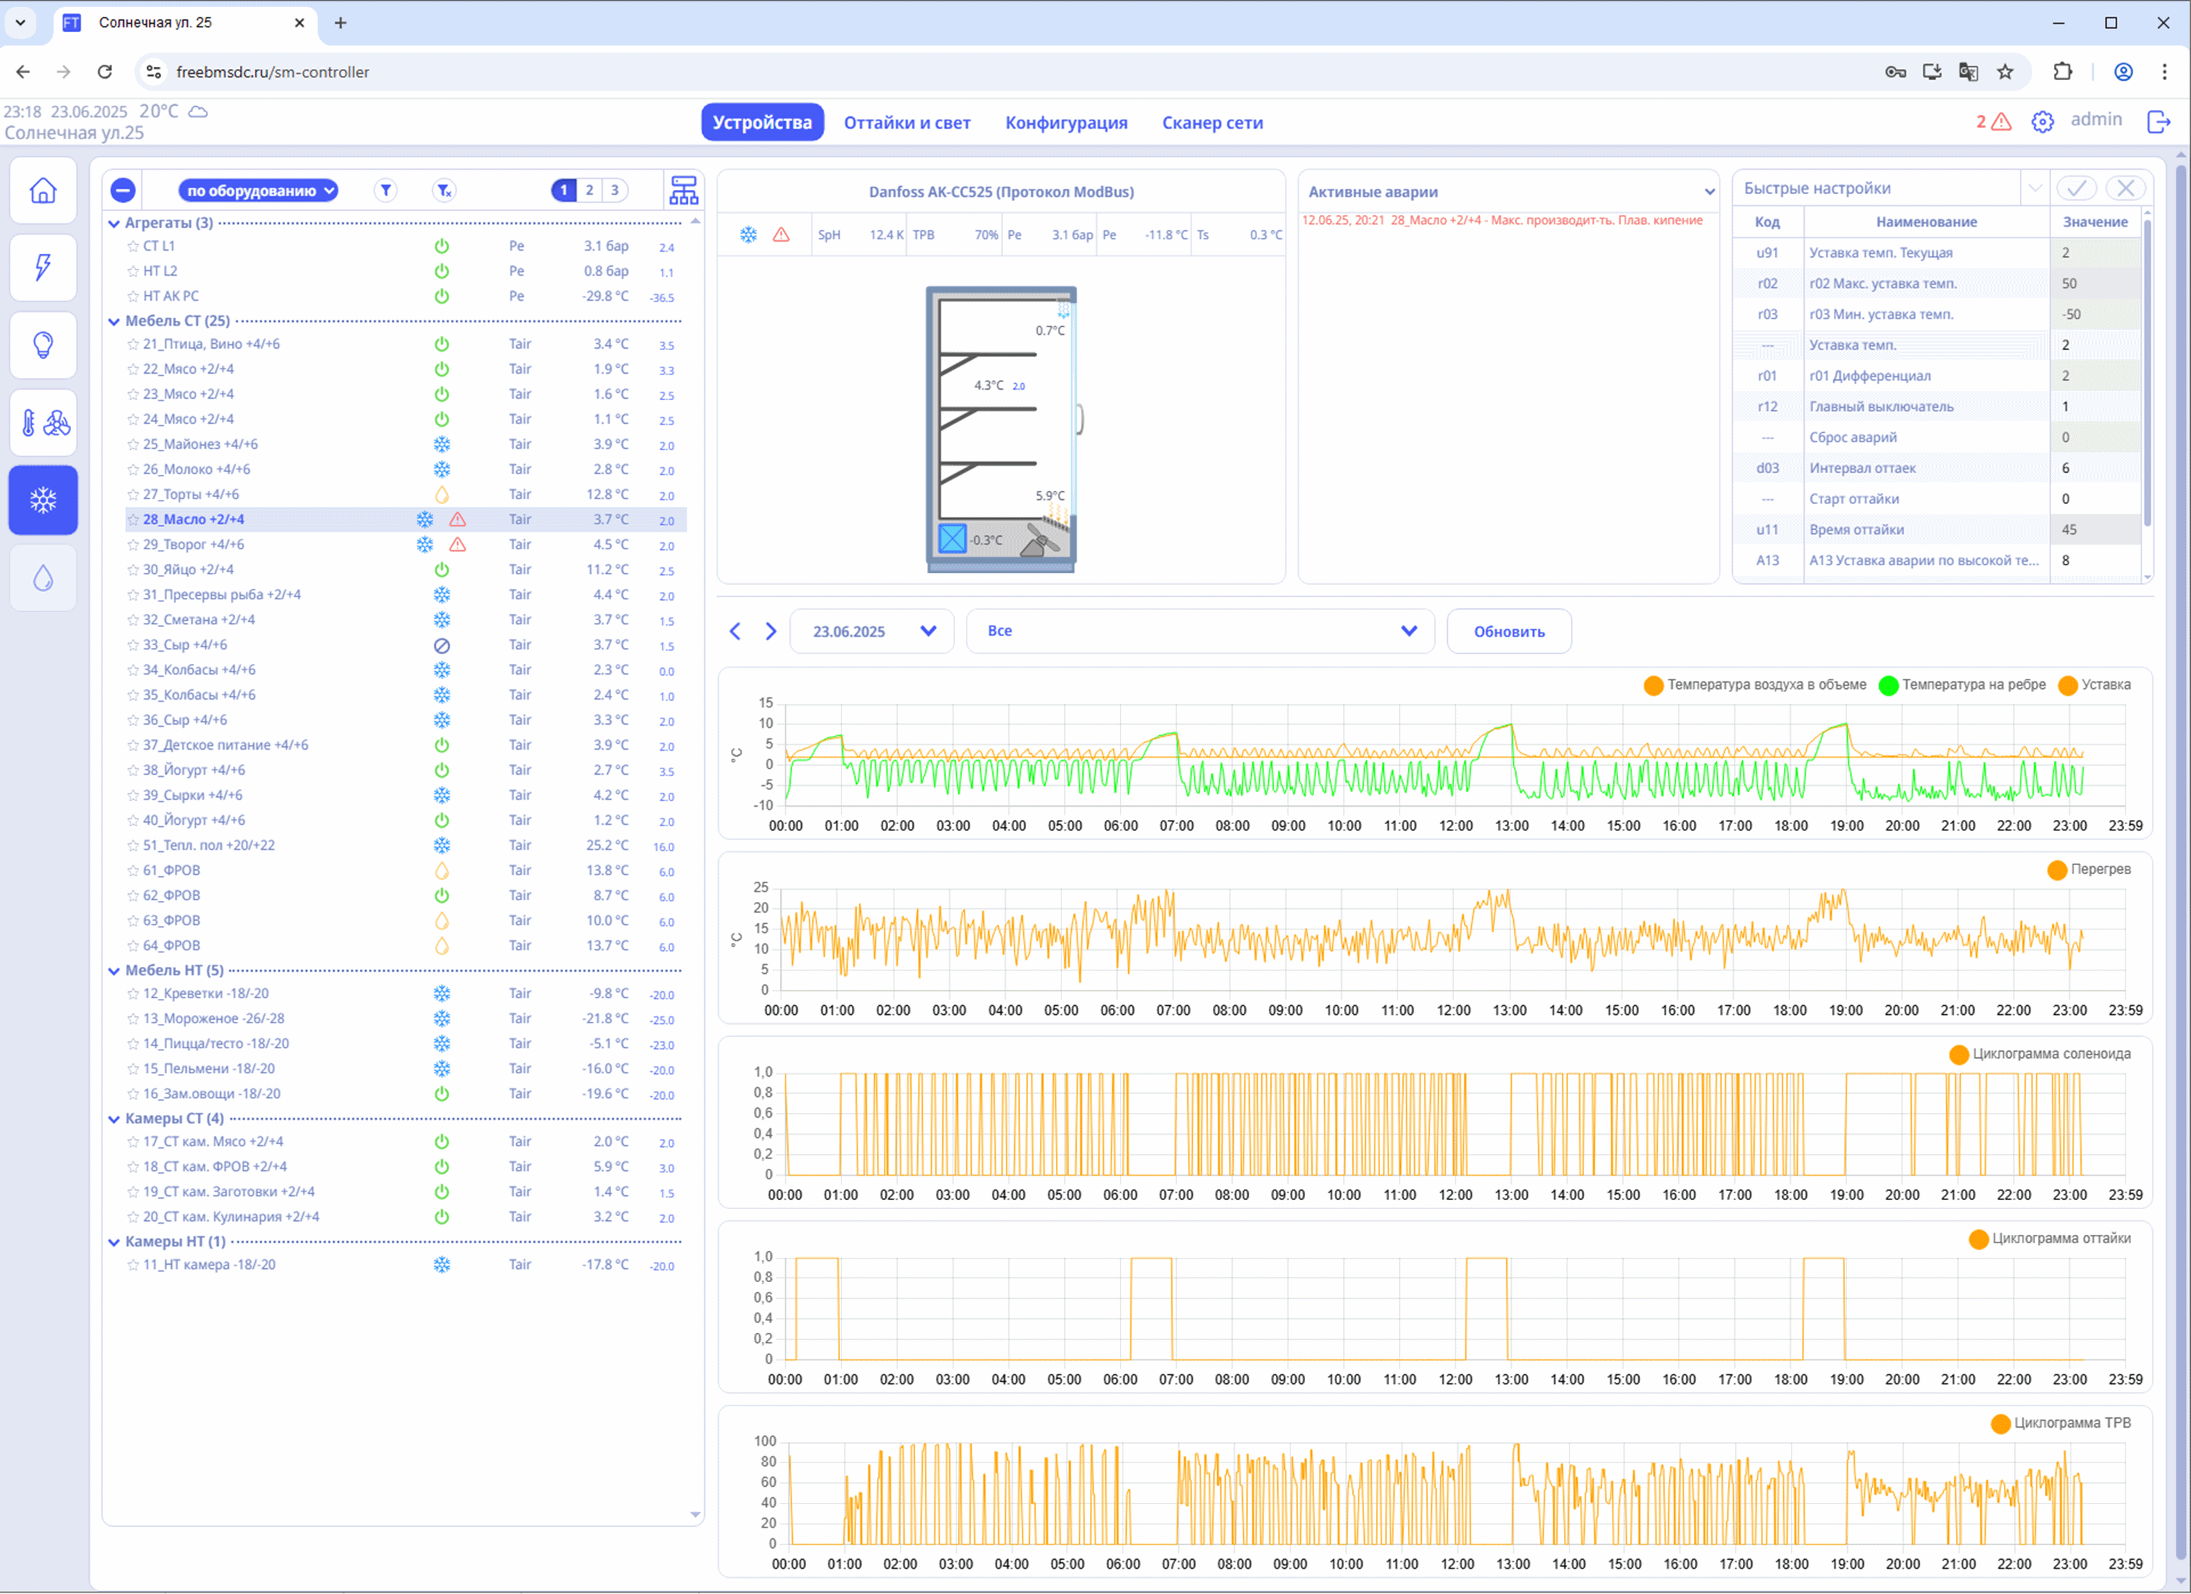Switch to the Оттайки и свет tab
Image resolution: width=2191 pixels, height=1594 pixels.
906,123
